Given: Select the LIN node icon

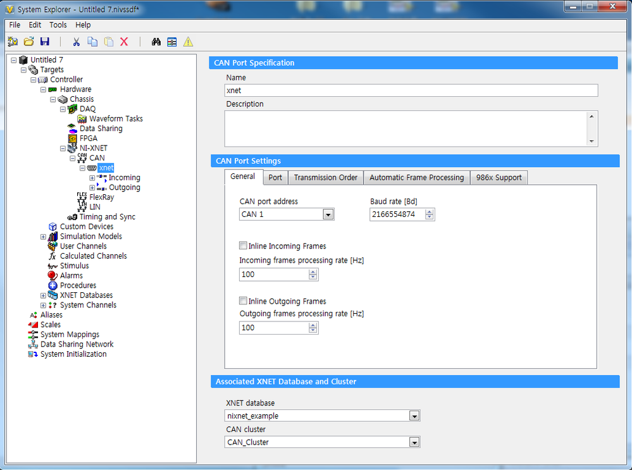Looking at the screenshot, I should (82, 207).
